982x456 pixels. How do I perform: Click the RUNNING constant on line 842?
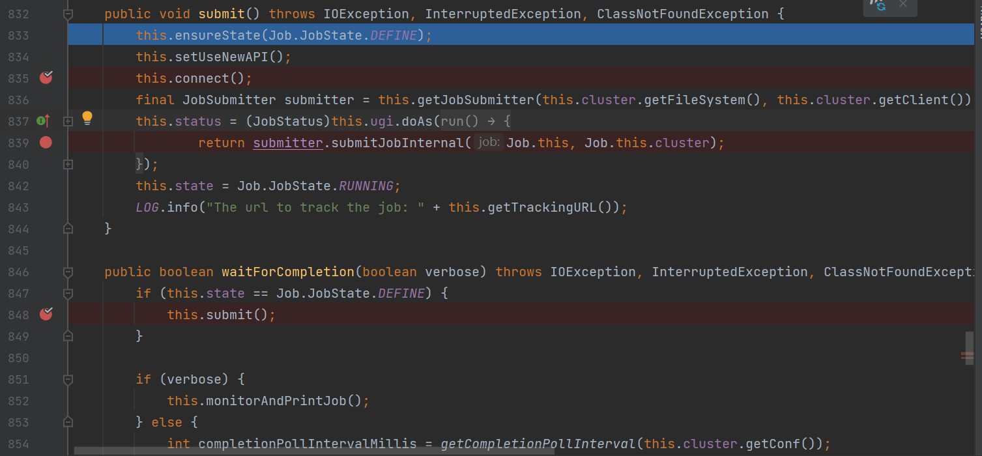366,186
